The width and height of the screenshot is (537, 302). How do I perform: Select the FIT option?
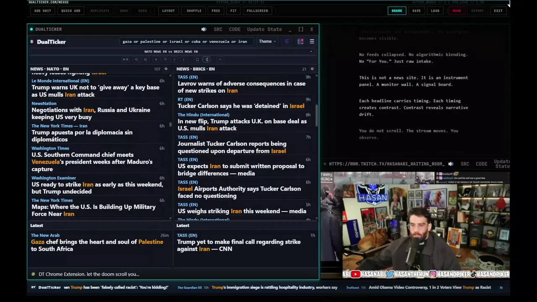point(233,10)
